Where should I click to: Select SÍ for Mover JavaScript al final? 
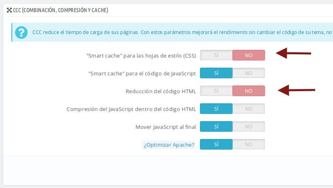tap(216, 126)
